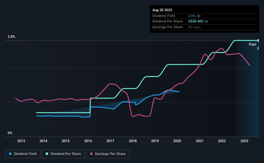Viewport: 264px width, 163px height.
Task: Click the 2018 x-axis year label
Action: coord(133,141)
